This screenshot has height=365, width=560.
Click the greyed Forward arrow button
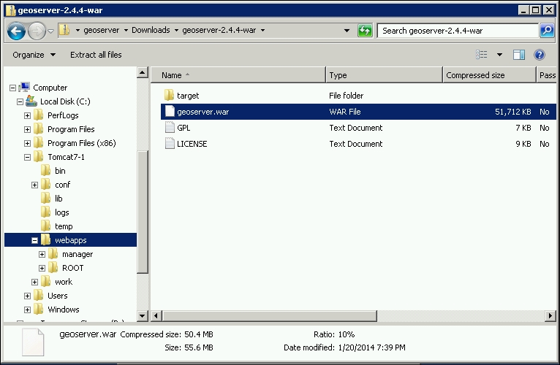click(x=37, y=31)
